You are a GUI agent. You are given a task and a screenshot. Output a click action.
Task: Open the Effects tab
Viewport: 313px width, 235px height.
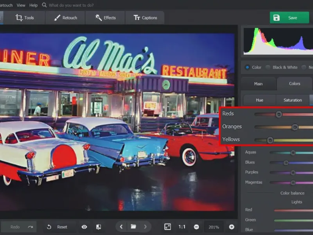[104, 18]
